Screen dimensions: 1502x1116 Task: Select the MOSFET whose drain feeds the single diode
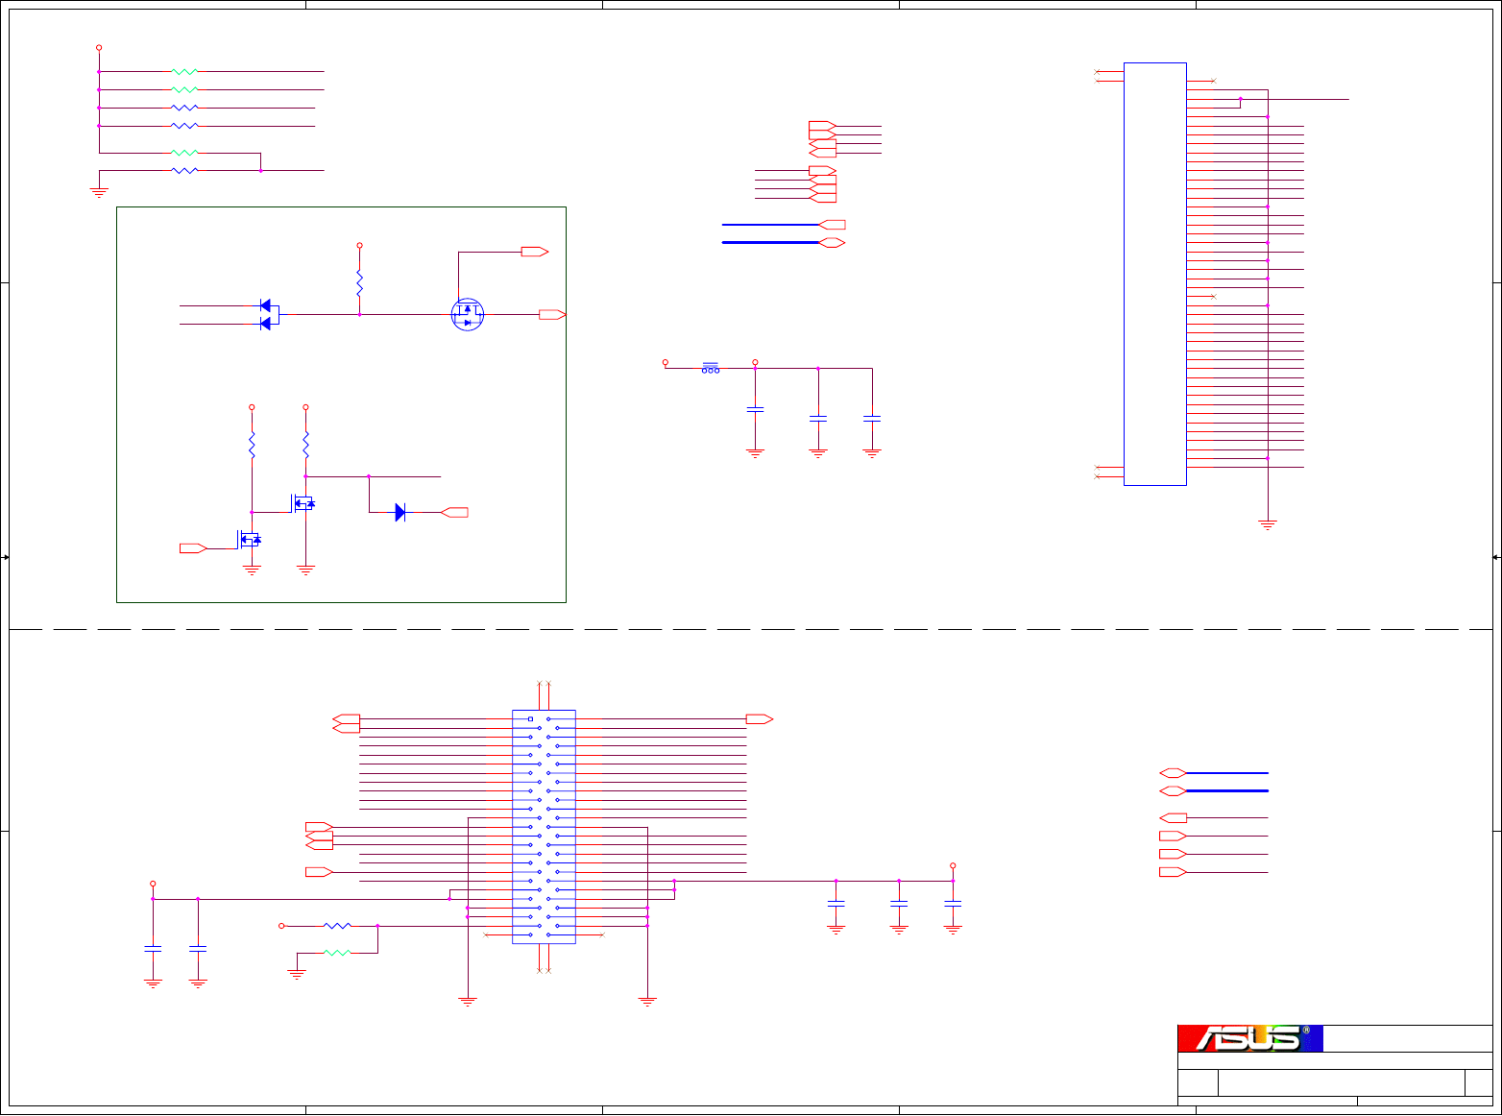click(x=303, y=503)
